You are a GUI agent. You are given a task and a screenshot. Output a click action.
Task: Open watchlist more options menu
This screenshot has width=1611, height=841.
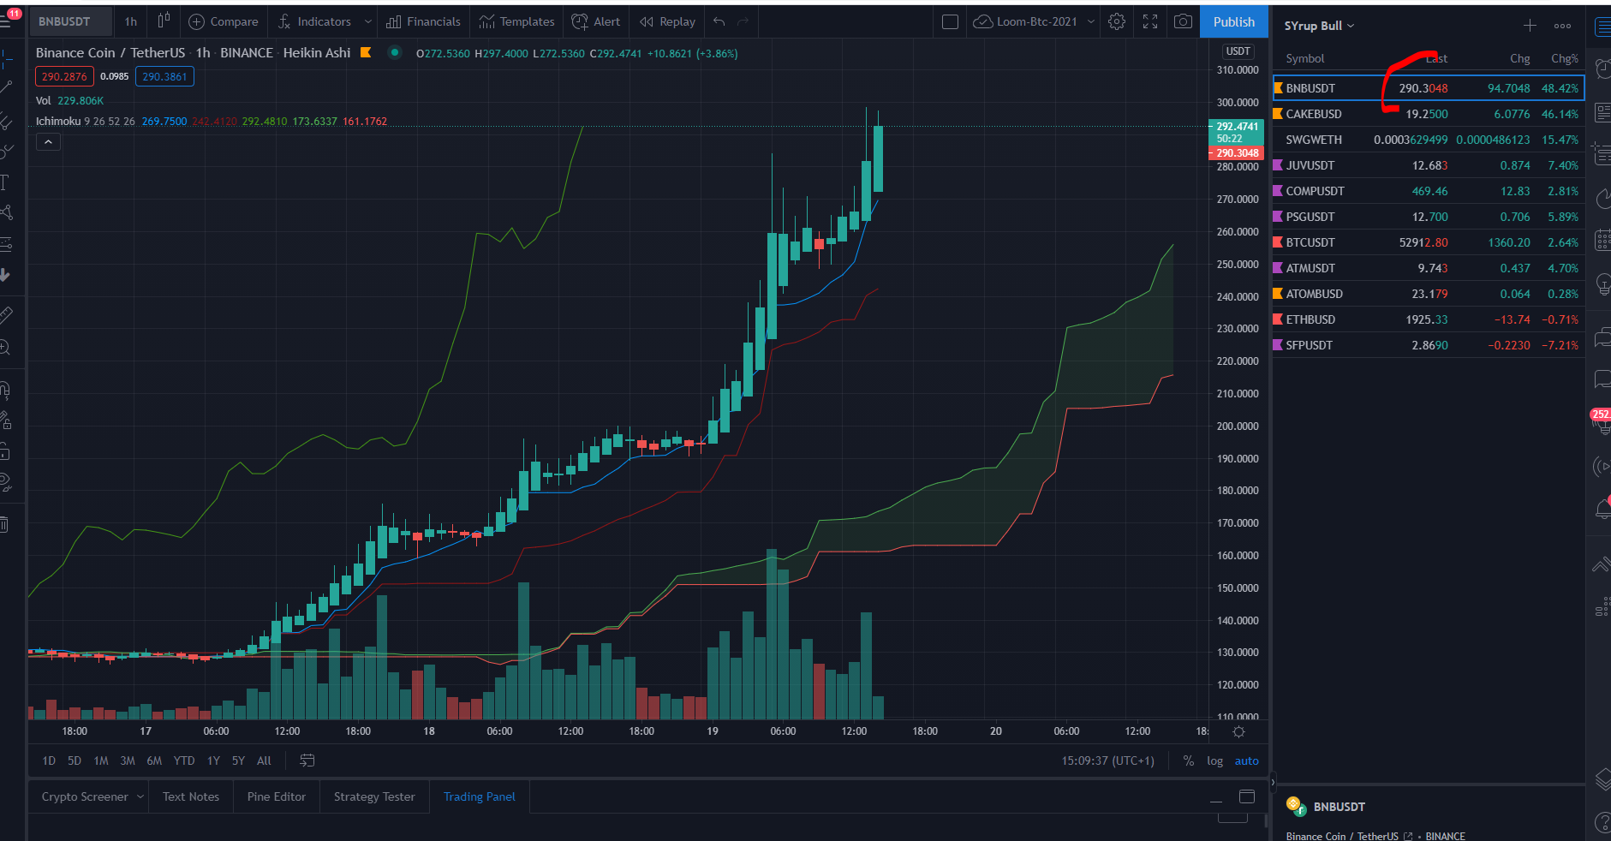[x=1562, y=26]
